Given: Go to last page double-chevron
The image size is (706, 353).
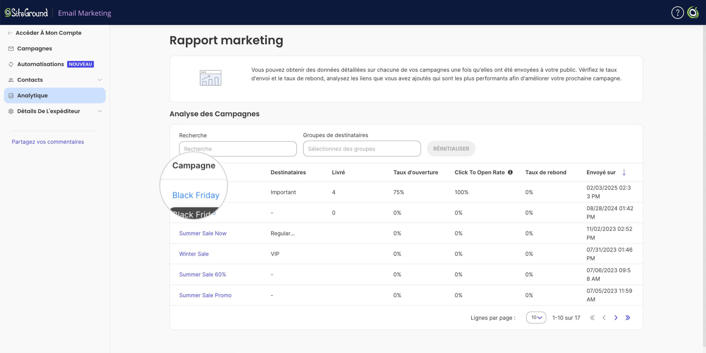Looking at the screenshot, I should 628,318.
